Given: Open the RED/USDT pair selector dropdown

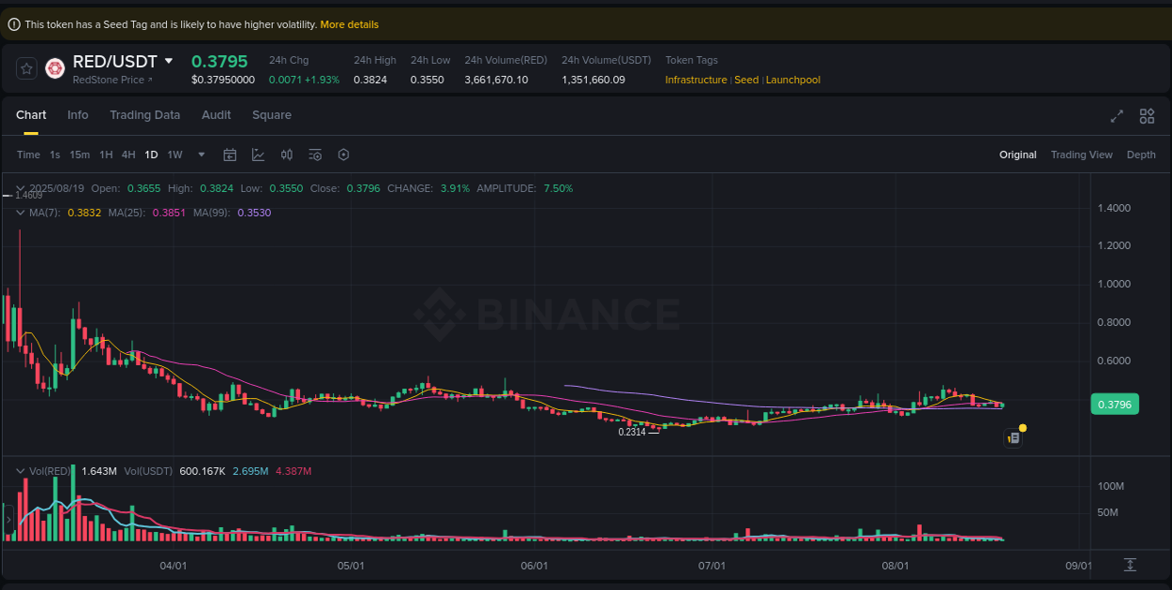Looking at the screenshot, I should pos(170,61).
